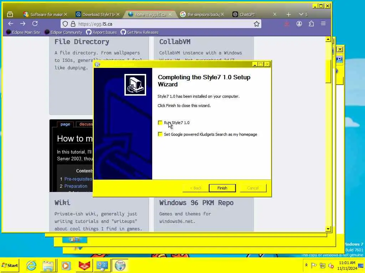The width and height of the screenshot is (365, 273).
Task: Bookmark this page with the star icon
Action: 257,24
